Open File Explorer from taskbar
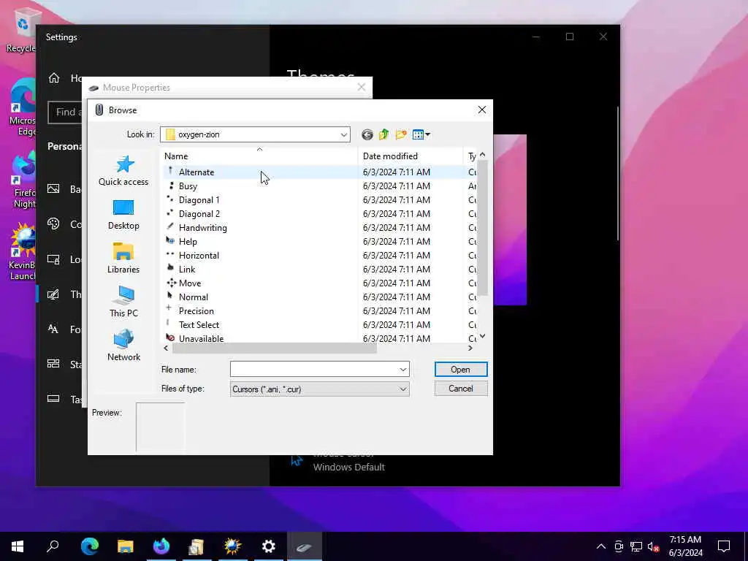The height and width of the screenshot is (561, 748). 126,546
